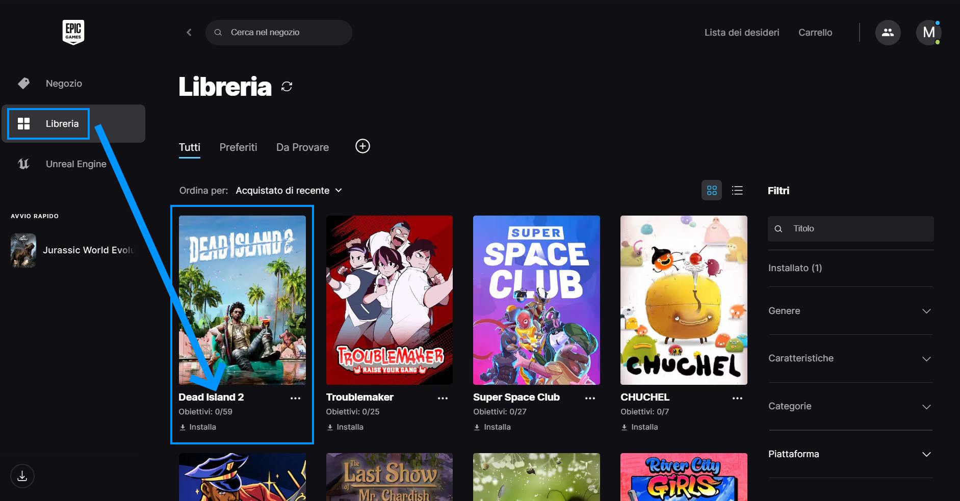This screenshot has width=960, height=501.
Task: Click the Titolo filter input field
Action: click(x=850, y=229)
